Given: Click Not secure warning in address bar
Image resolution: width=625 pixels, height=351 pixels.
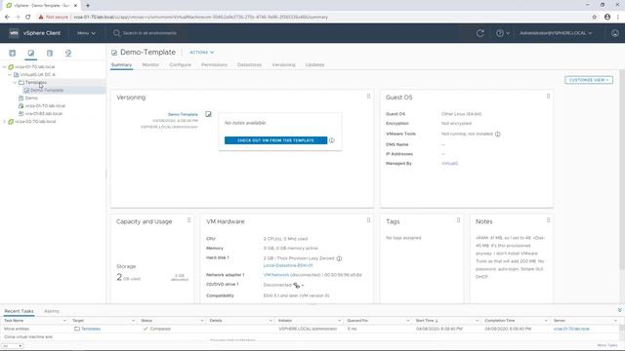Looking at the screenshot, I should click(x=54, y=18).
